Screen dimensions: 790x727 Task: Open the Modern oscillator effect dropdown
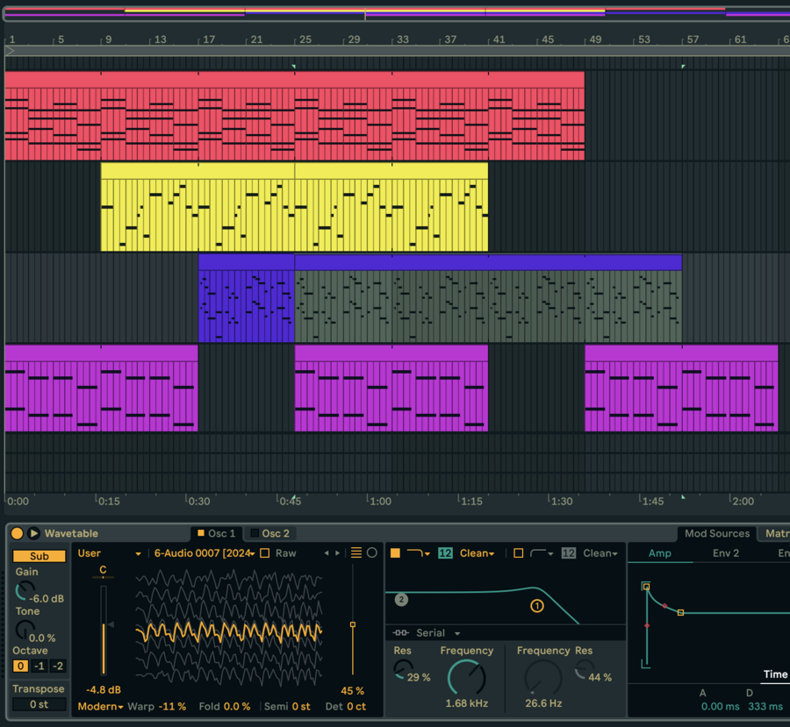click(x=100, y=706)
